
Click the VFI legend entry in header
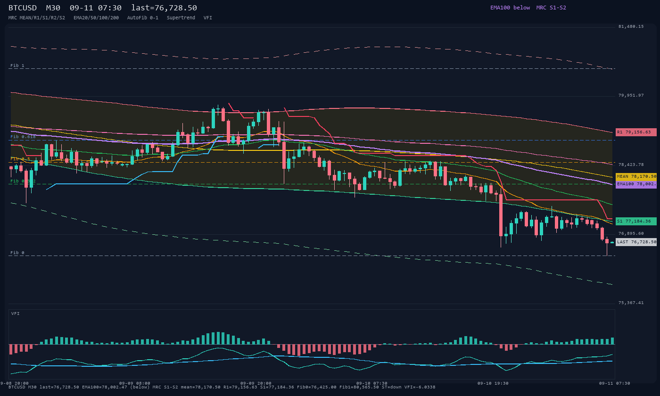pyautogui.click(x=208, y=18)
